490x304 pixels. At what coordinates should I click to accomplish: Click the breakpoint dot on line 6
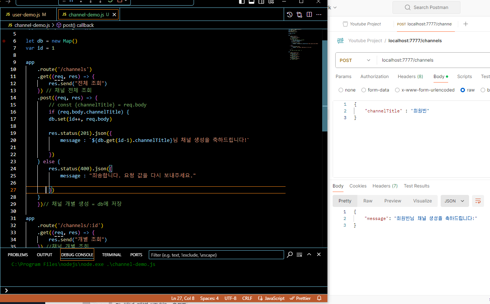coord(4,41)
